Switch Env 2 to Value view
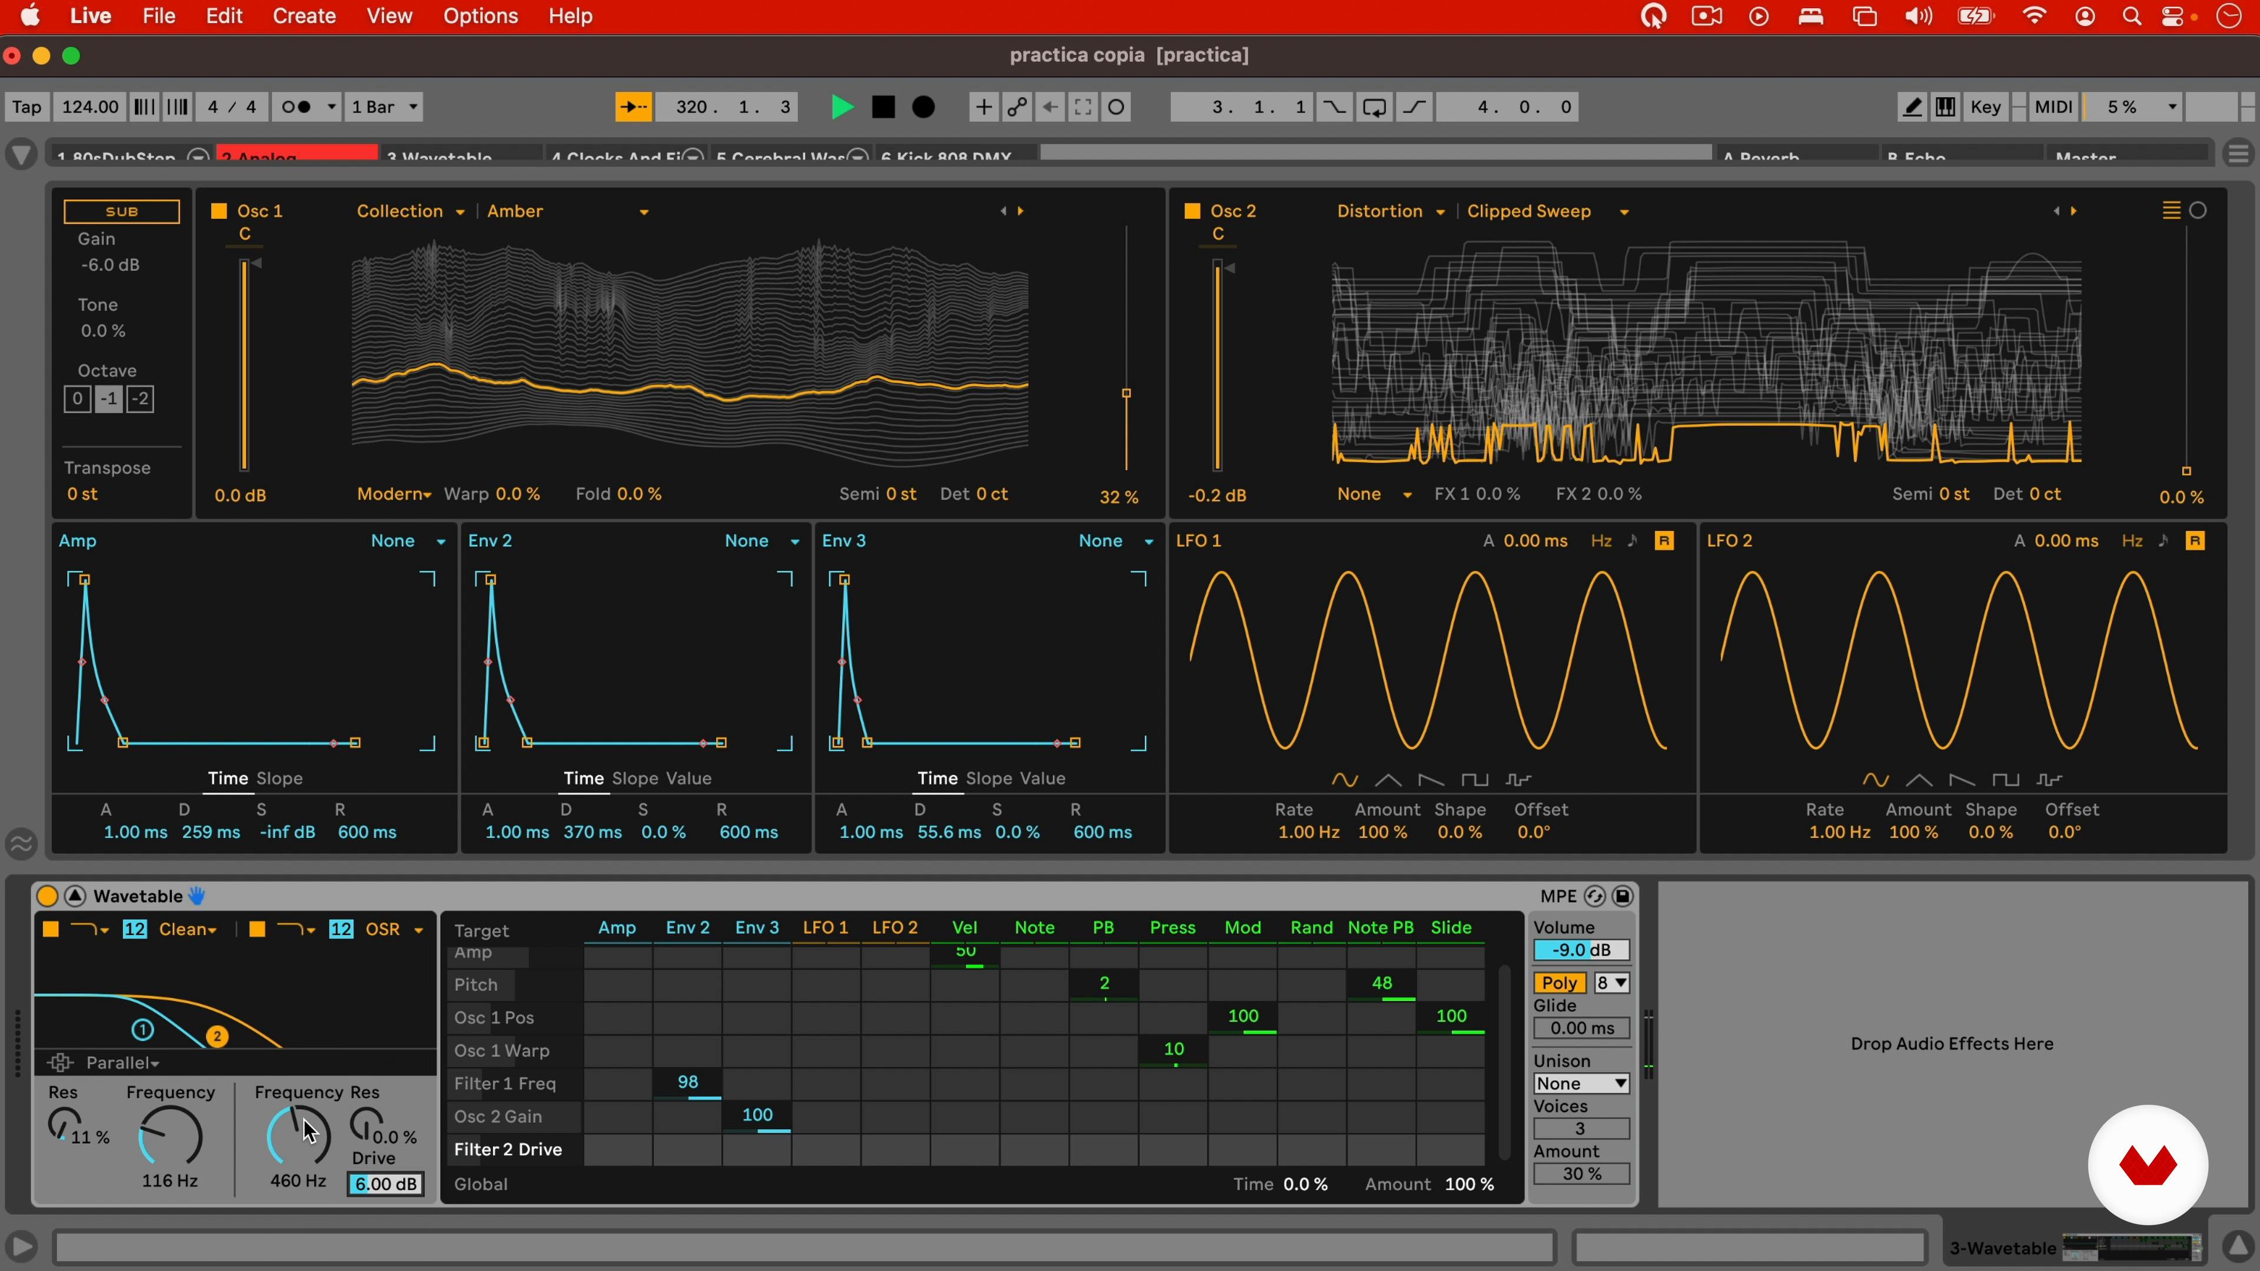This screenshot has height=1271, width=2260. tap(689, 778)
